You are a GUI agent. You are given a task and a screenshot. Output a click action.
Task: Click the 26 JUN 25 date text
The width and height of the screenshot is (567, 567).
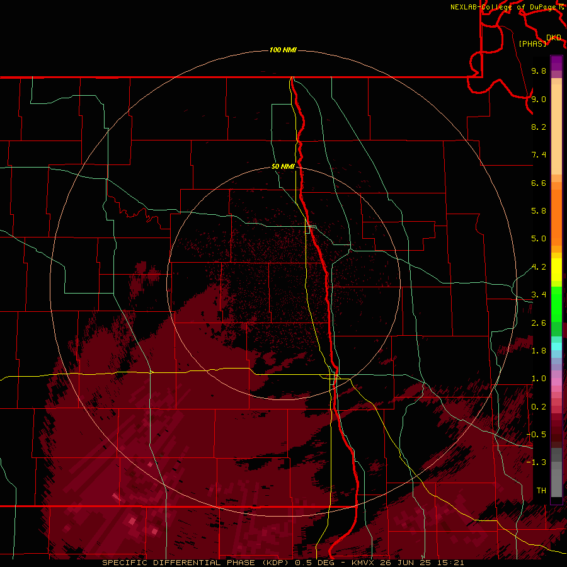[x=406, y=563]
